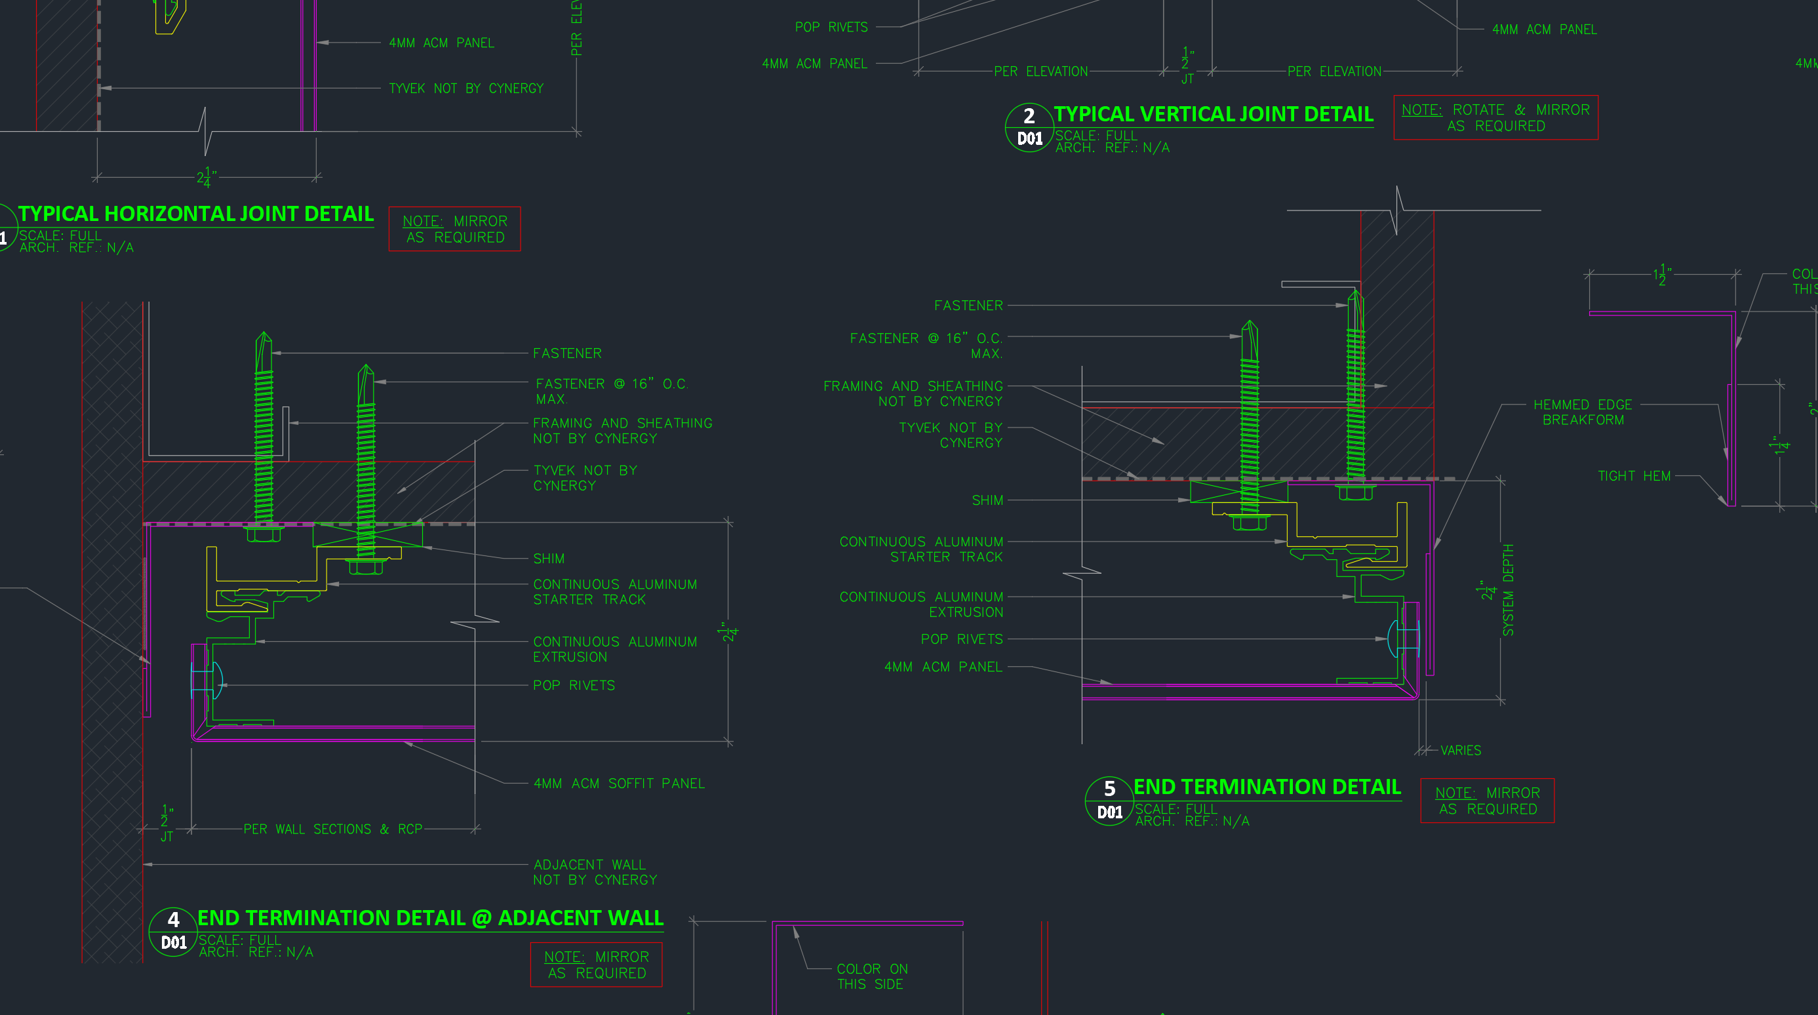Select the 'TIGHT HEM' annotation text

[1634, 477]
